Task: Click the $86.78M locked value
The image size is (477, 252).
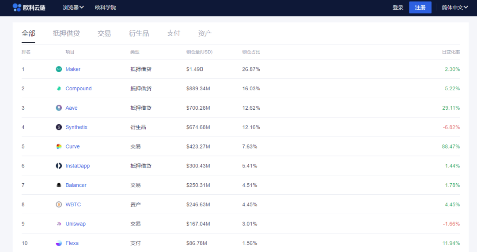Action: (x=197, y=243)
